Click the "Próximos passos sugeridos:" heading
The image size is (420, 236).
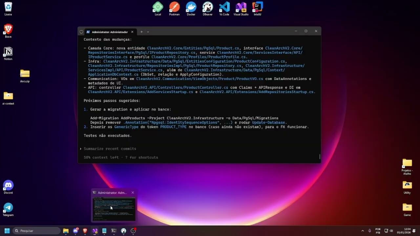[x=112, y=101]
